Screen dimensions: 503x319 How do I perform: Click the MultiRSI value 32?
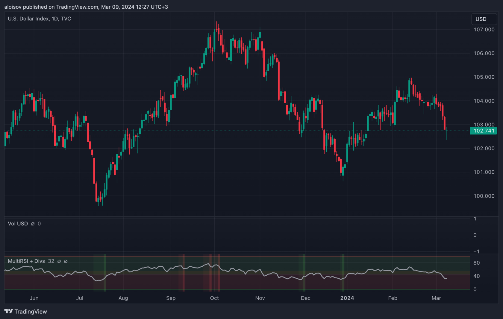(x=51, y=261)
